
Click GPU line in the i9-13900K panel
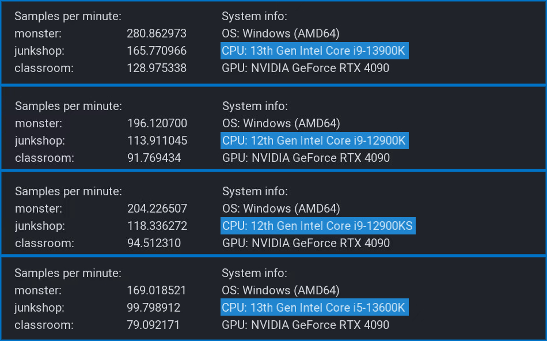[x=306, y=68]
